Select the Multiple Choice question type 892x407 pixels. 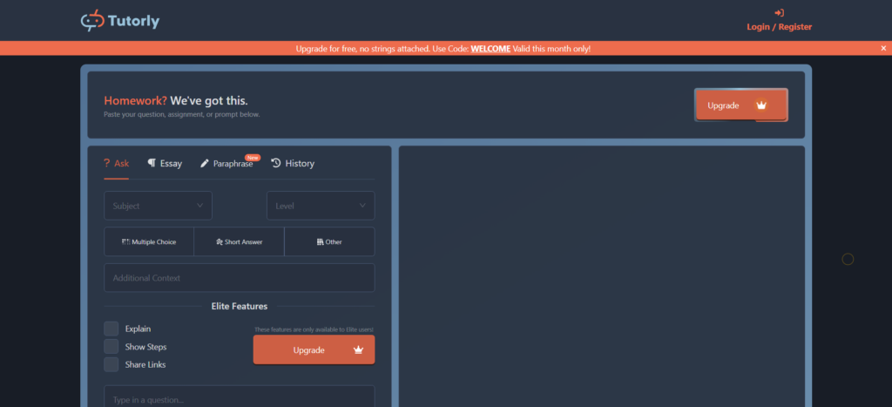click(x=149, y=241)
